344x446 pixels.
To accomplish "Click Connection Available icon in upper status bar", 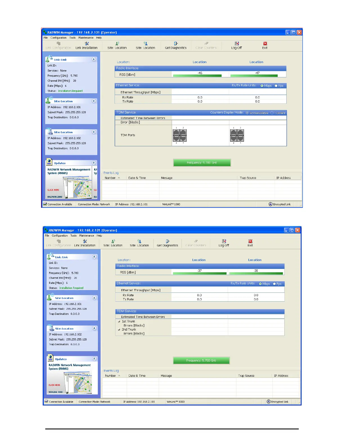I will click(x=45, y=204).
